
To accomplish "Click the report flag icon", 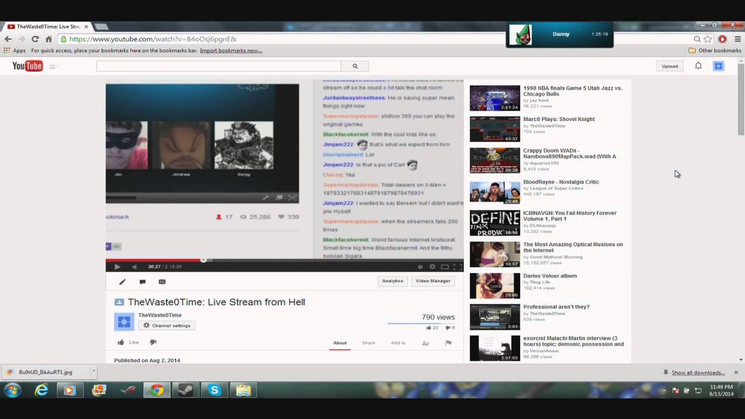I will pyautogui.click(x=448, y=343).
